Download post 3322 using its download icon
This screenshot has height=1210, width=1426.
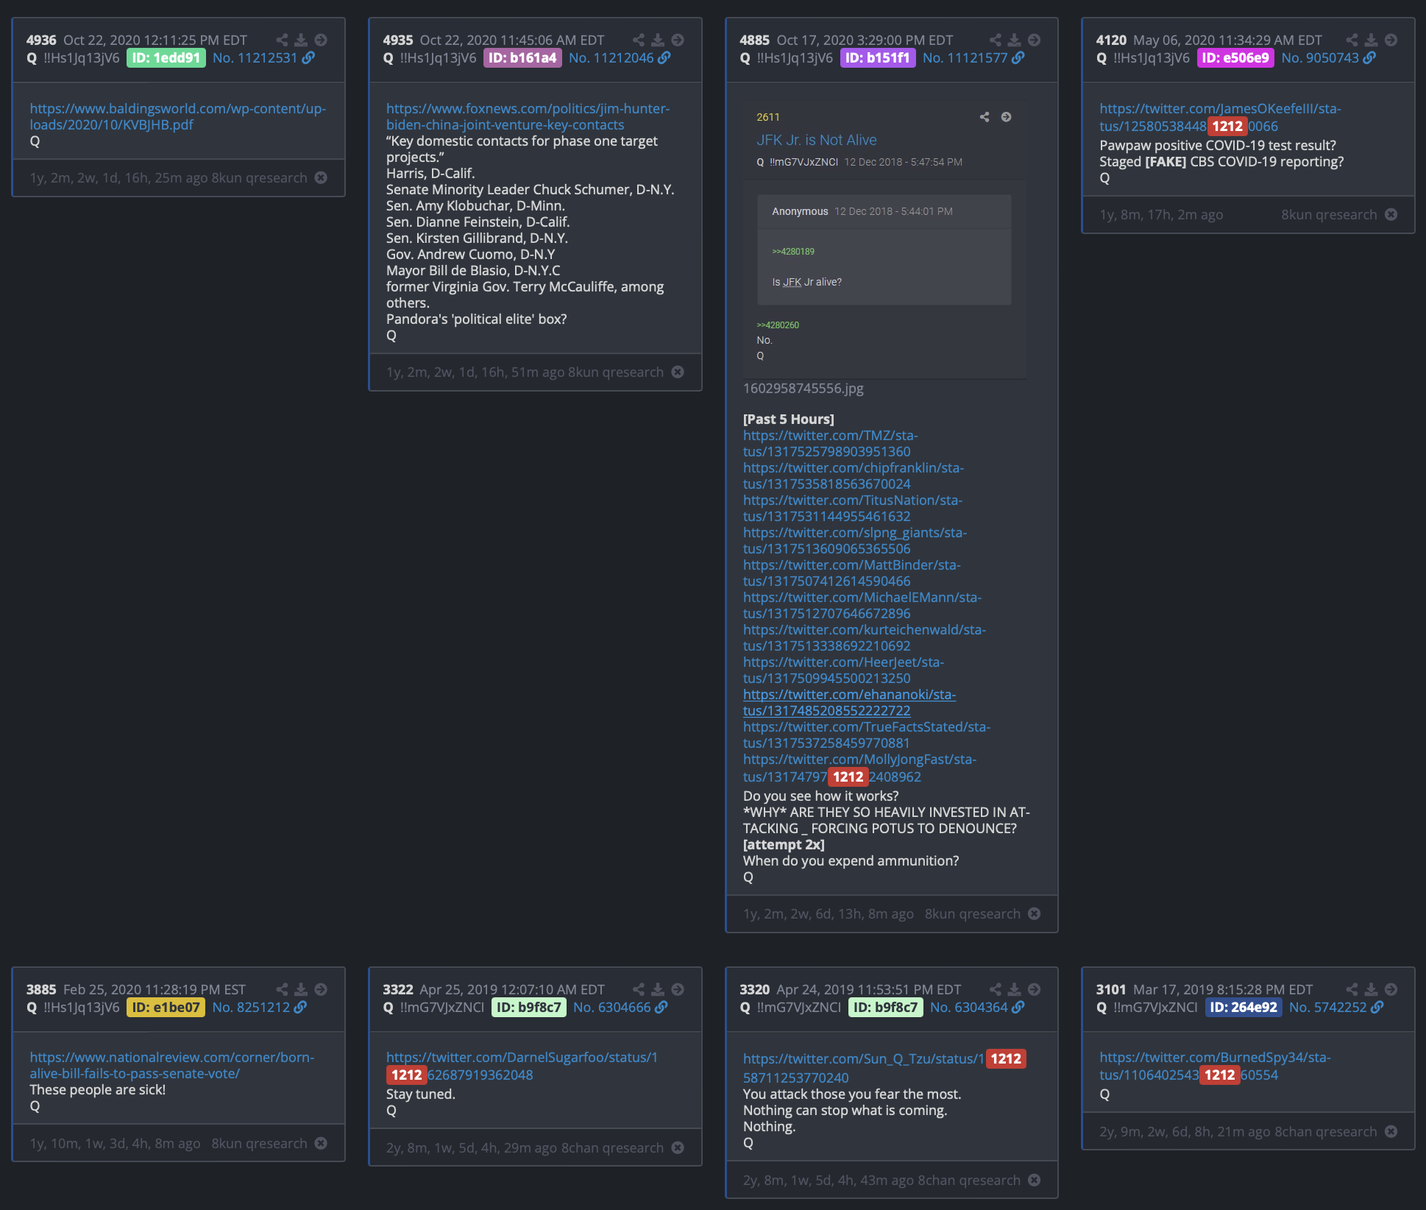[x=658, y=989]
